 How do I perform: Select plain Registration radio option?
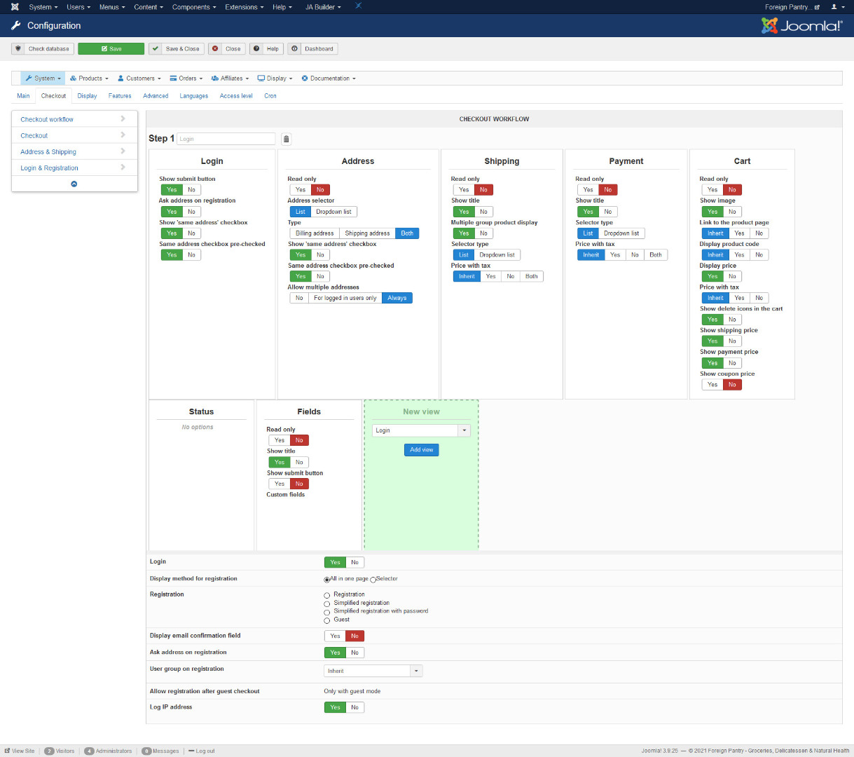click(x=326, y=595)
